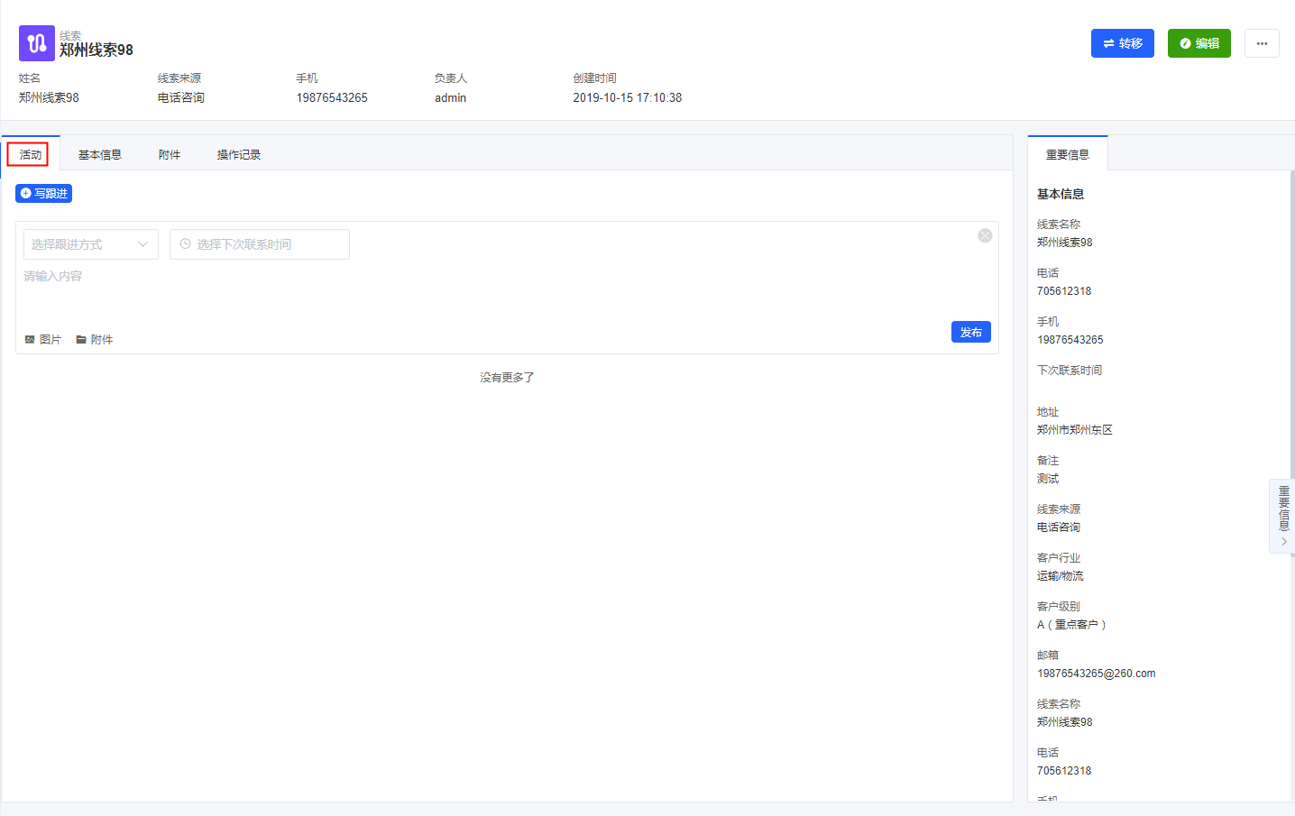Click the clock icon in next contact field
This screenshot has height=816, width=1295.
(x=186, y=244)
